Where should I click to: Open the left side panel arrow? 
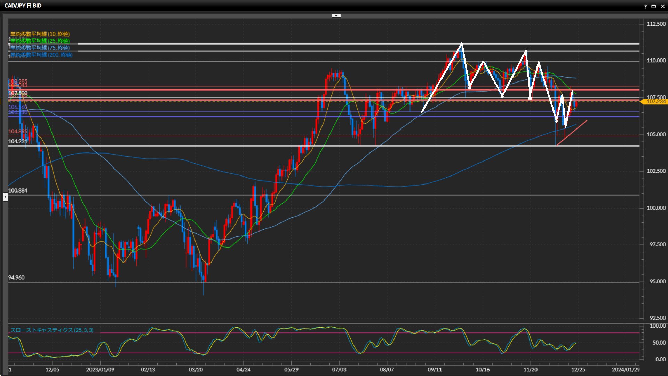6,197
